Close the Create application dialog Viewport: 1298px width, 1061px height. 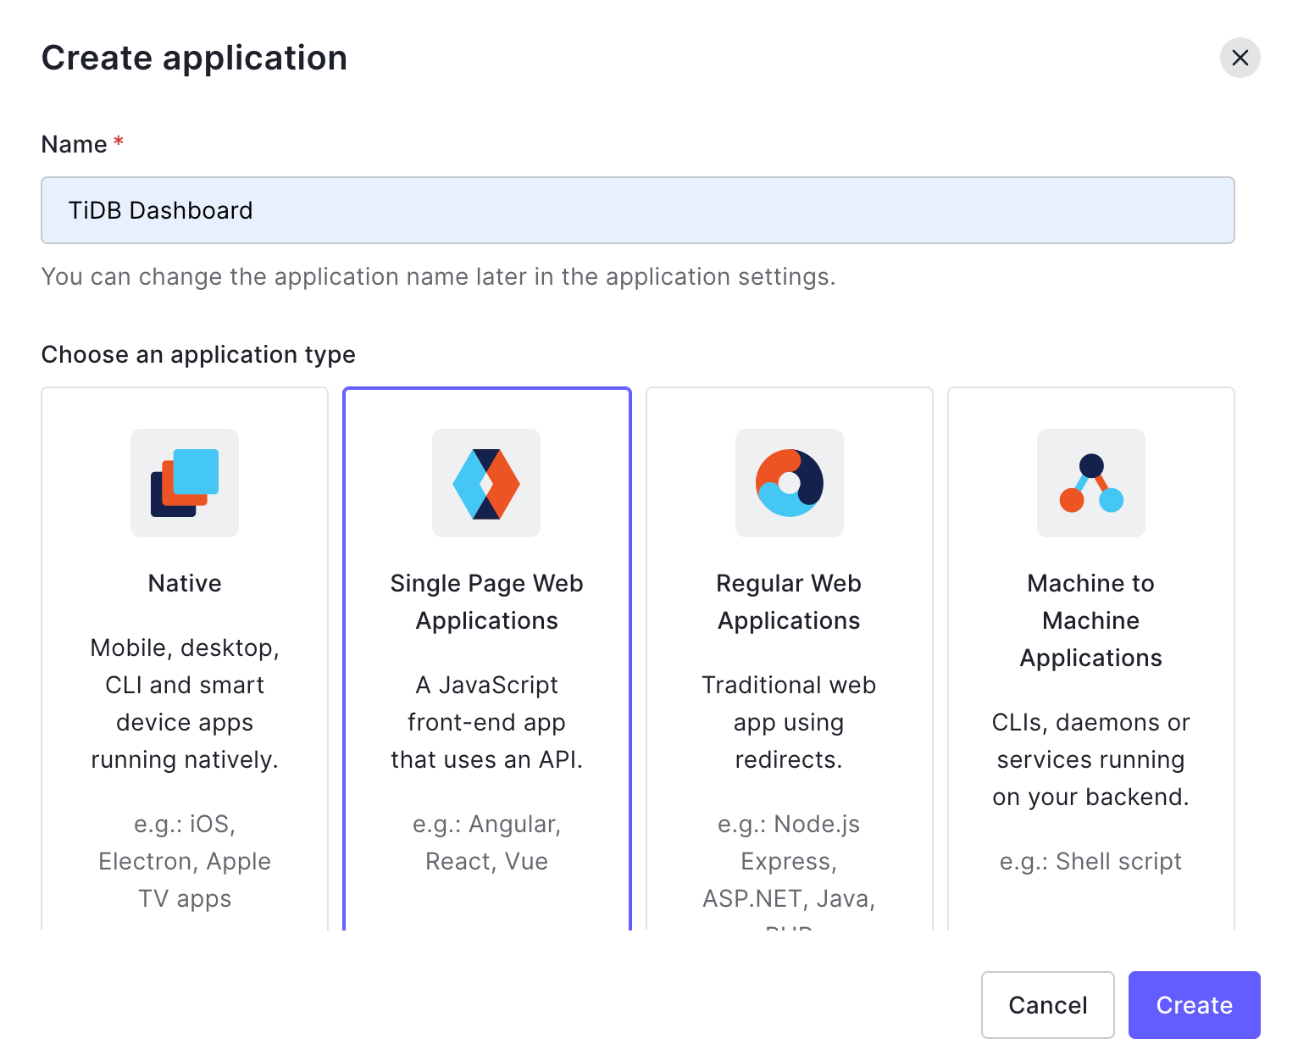coord(1240,58)
